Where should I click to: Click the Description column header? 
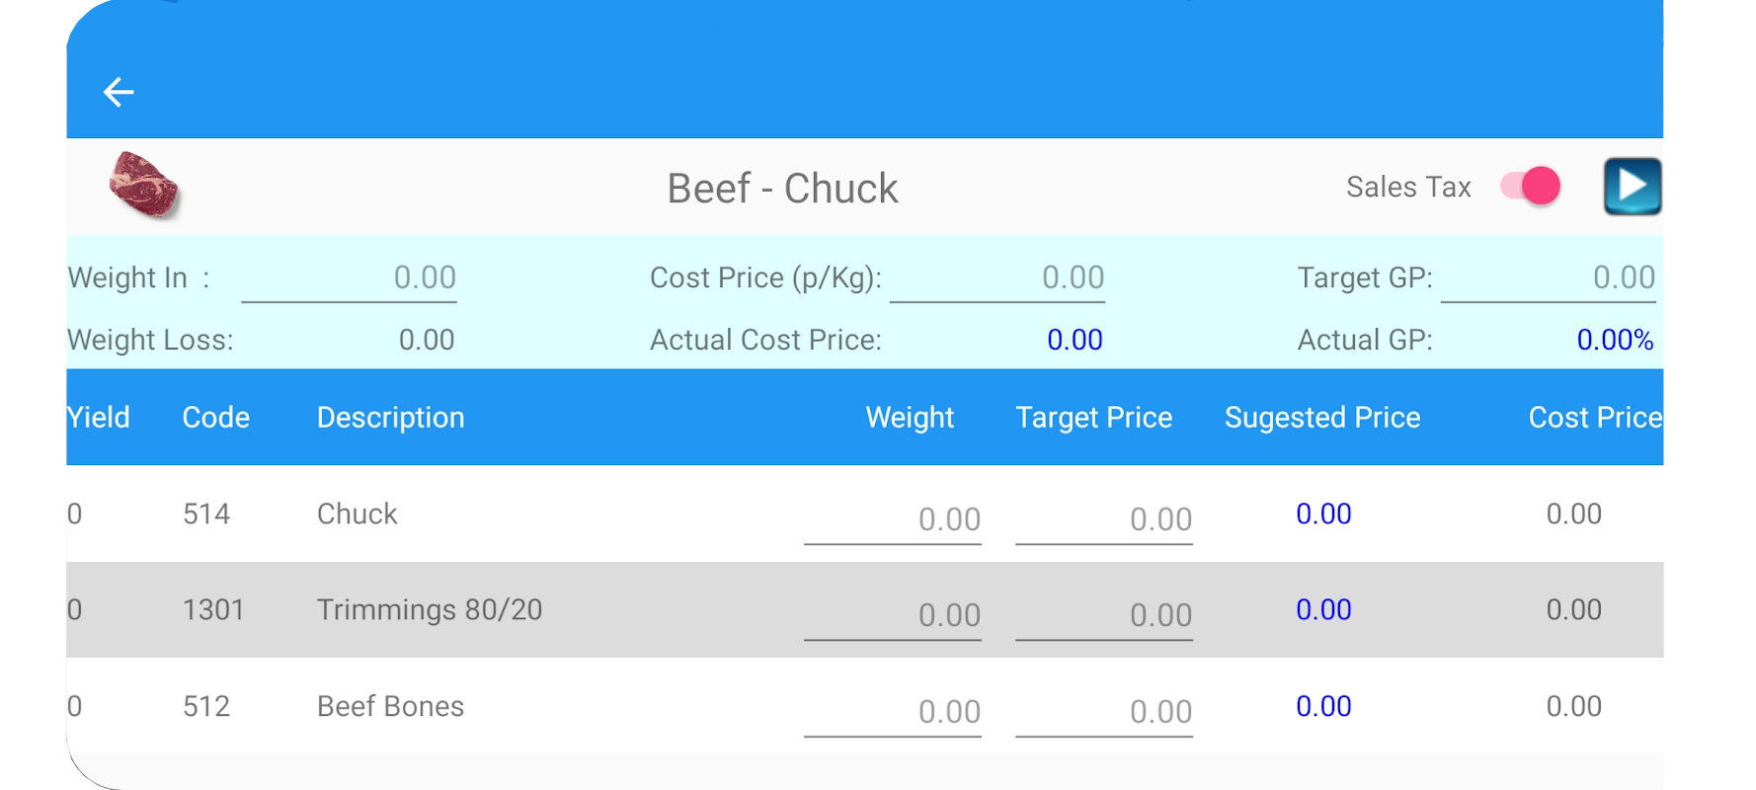[x=390, y=418]
